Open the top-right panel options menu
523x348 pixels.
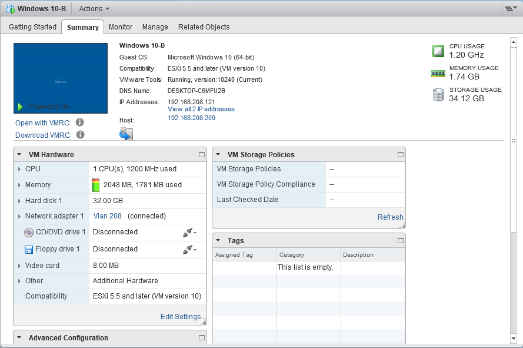[x=509, y=9]
